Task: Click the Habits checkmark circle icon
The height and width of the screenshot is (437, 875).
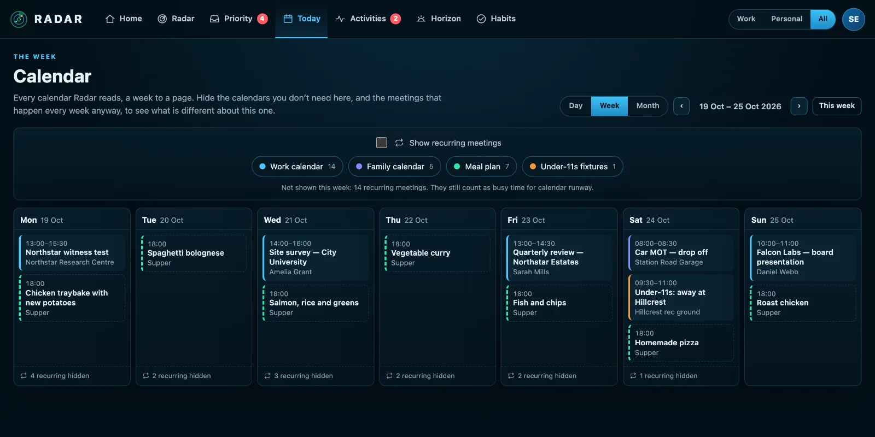Action: [481, 19]
